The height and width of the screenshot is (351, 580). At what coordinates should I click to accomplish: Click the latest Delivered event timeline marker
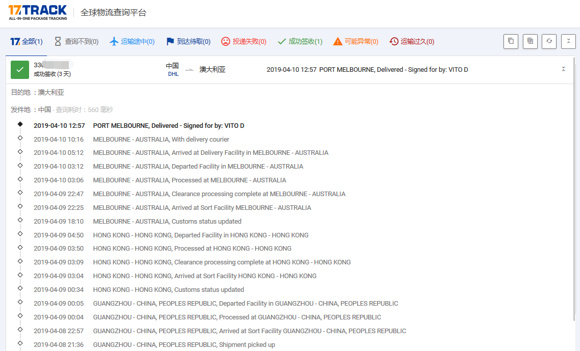pyautogui.click(x=20, y=124)
